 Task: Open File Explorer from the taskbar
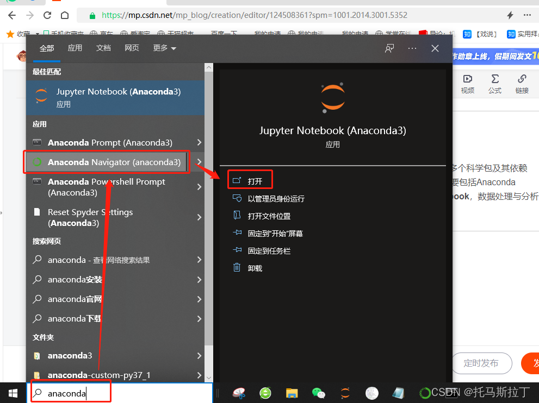292,393
